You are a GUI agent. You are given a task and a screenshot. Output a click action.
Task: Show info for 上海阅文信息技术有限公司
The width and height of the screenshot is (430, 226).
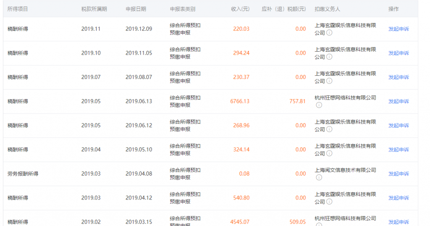coord(319,177)
